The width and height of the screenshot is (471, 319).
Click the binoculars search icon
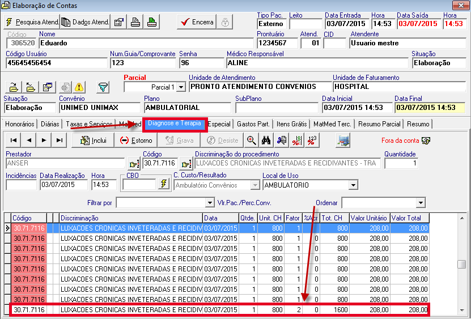[266, 141]
